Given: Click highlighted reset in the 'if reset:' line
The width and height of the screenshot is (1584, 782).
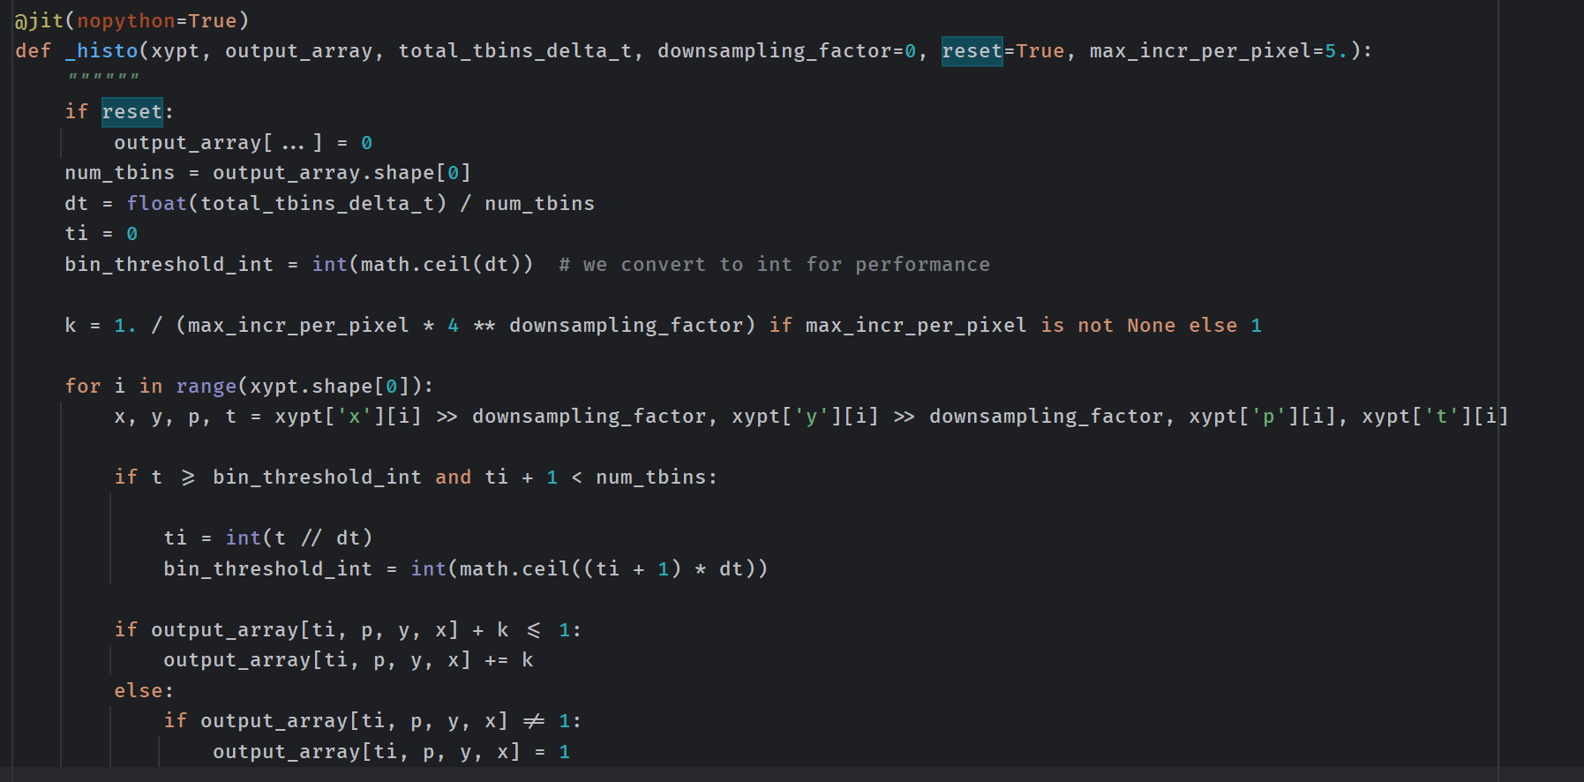Looking at the screenshot, I should (131, 112).
